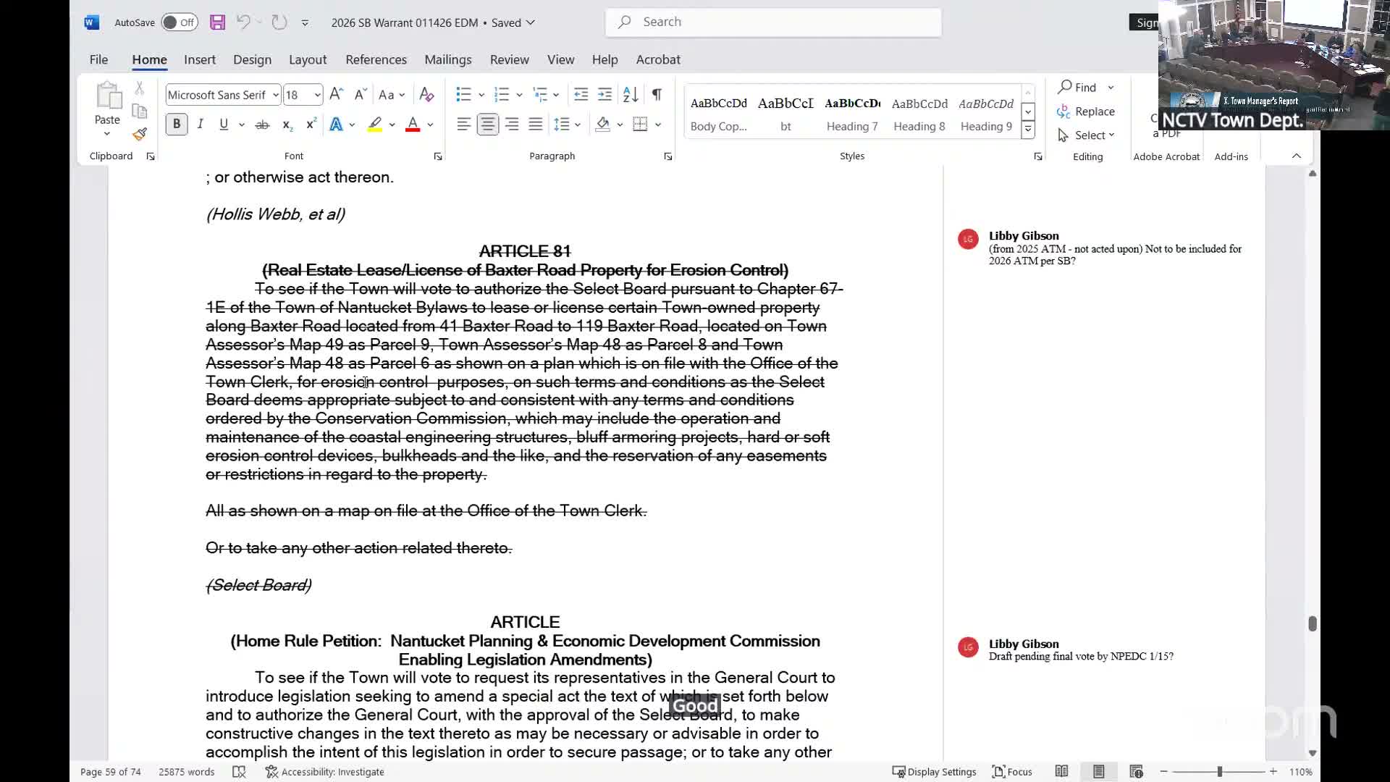Apply strikethrough formatting to text

(x=262, y=125)
